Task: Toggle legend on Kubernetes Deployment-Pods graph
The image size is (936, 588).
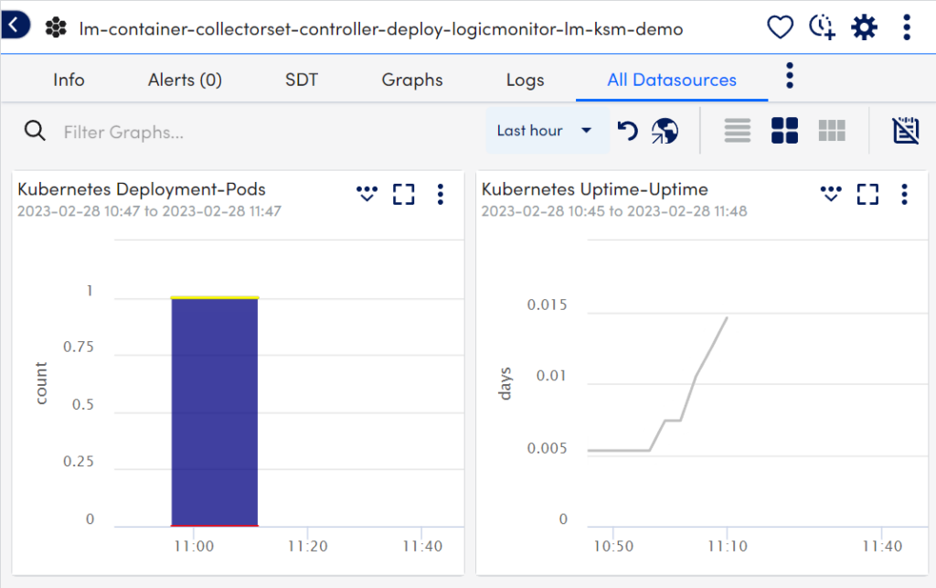Action: (367, 194)
